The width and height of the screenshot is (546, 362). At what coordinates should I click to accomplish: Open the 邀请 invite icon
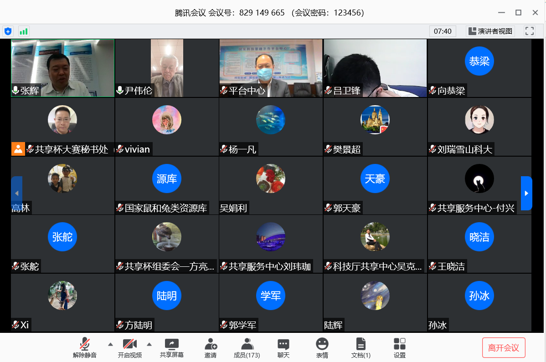pos(211,348)
